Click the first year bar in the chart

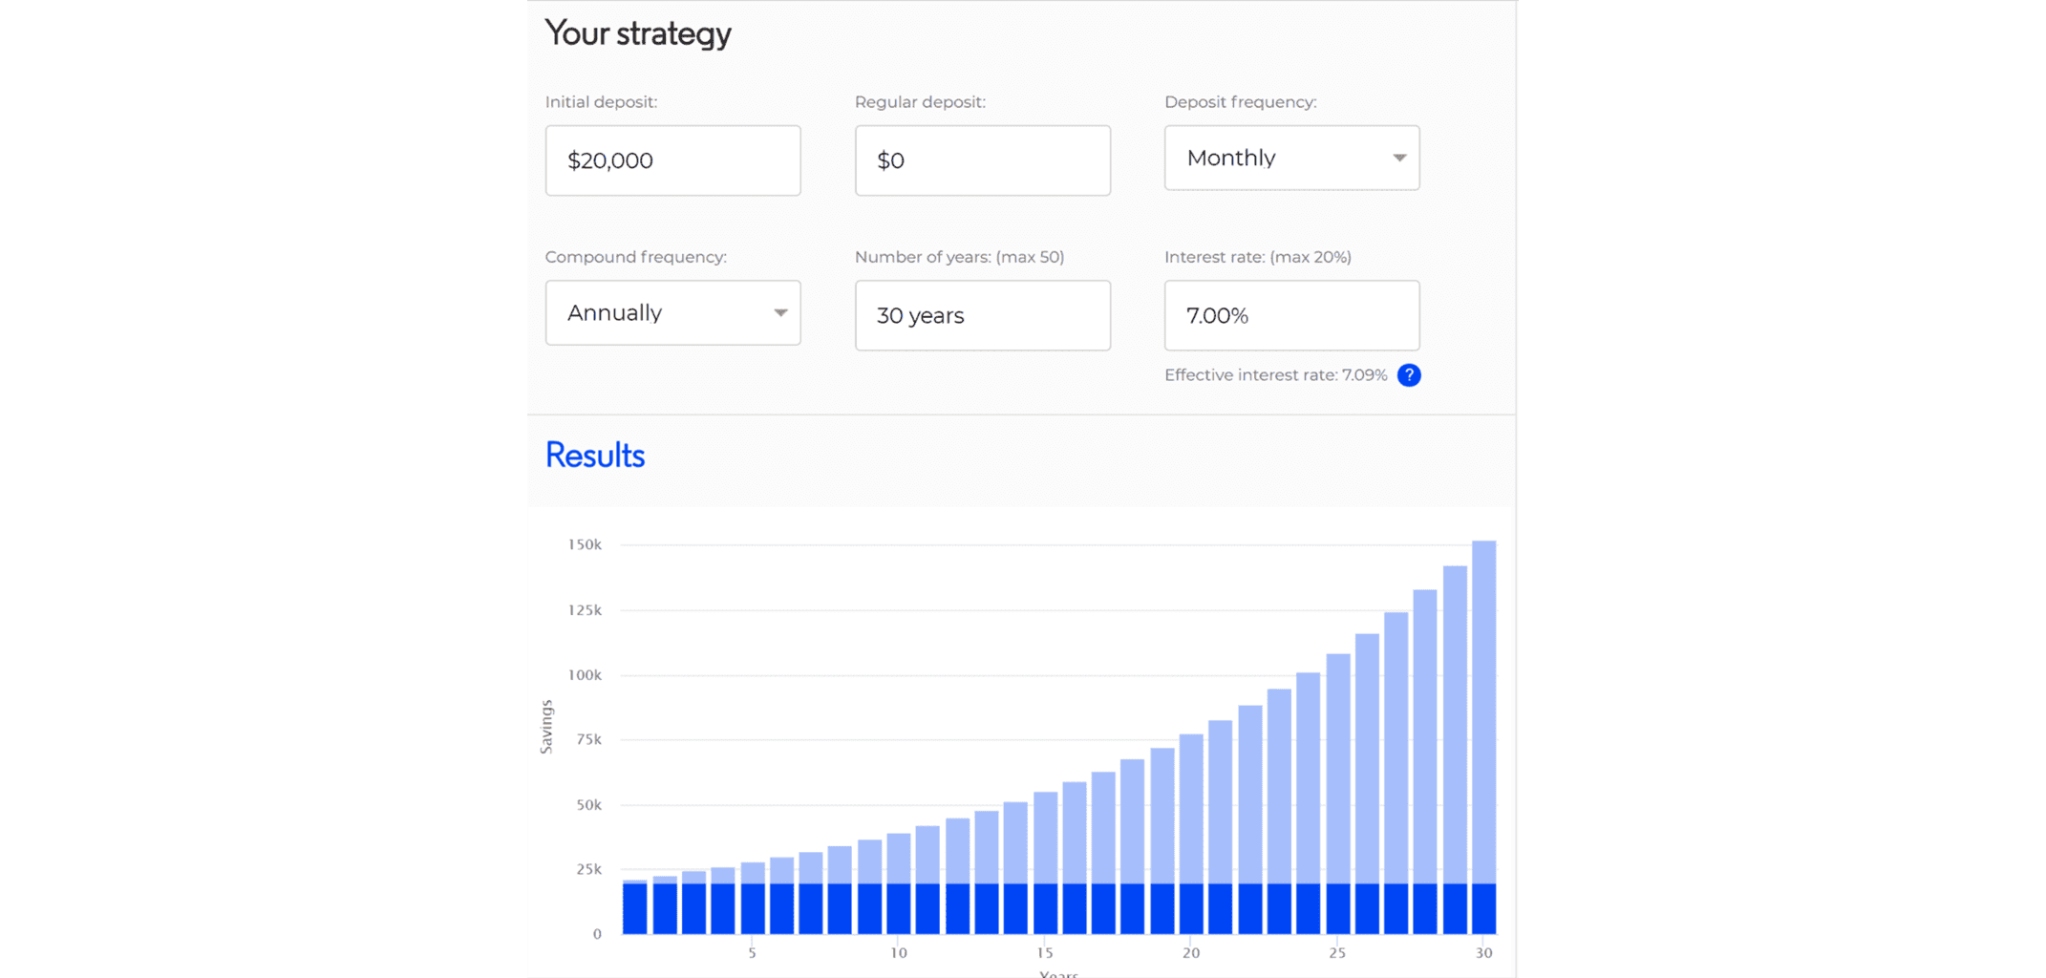coord(635,908)
